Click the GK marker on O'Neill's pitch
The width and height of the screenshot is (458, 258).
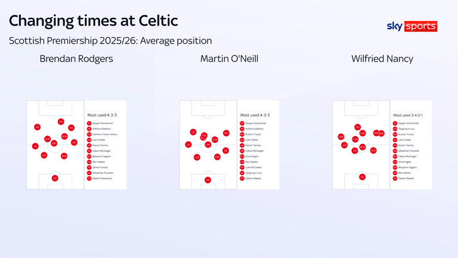(208, 180)
